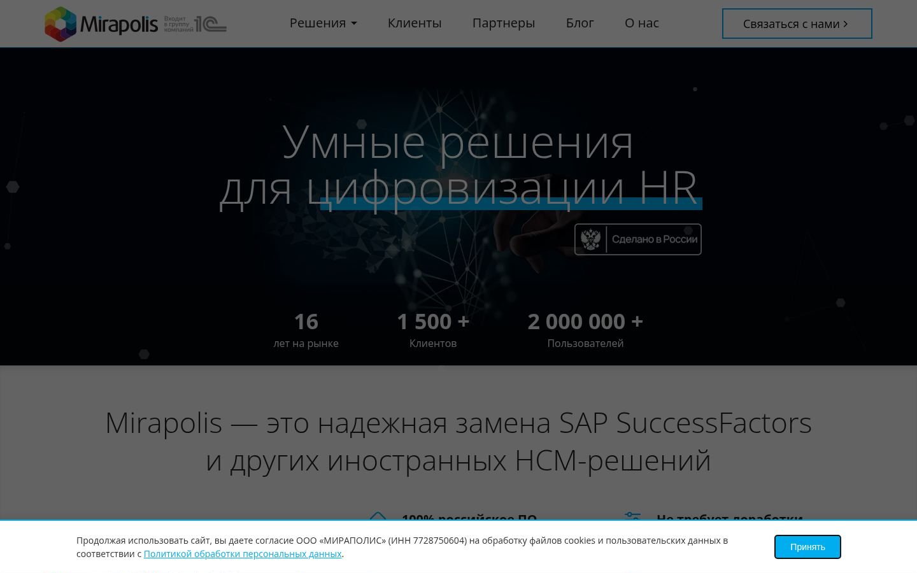Click the Mirapolis hexagon logo icon
This screenshot has width=917, height=573.
[x=60, y=24]
